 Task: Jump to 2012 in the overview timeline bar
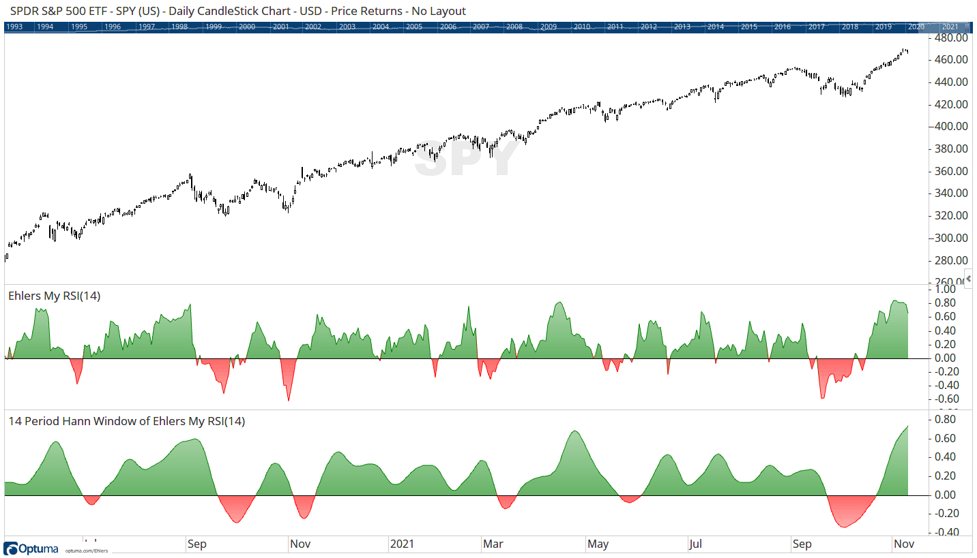coord(648,27)
